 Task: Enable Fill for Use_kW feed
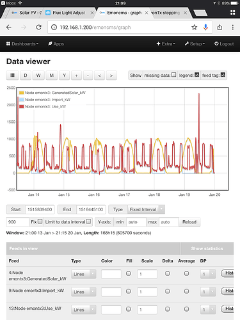[129, 309]
